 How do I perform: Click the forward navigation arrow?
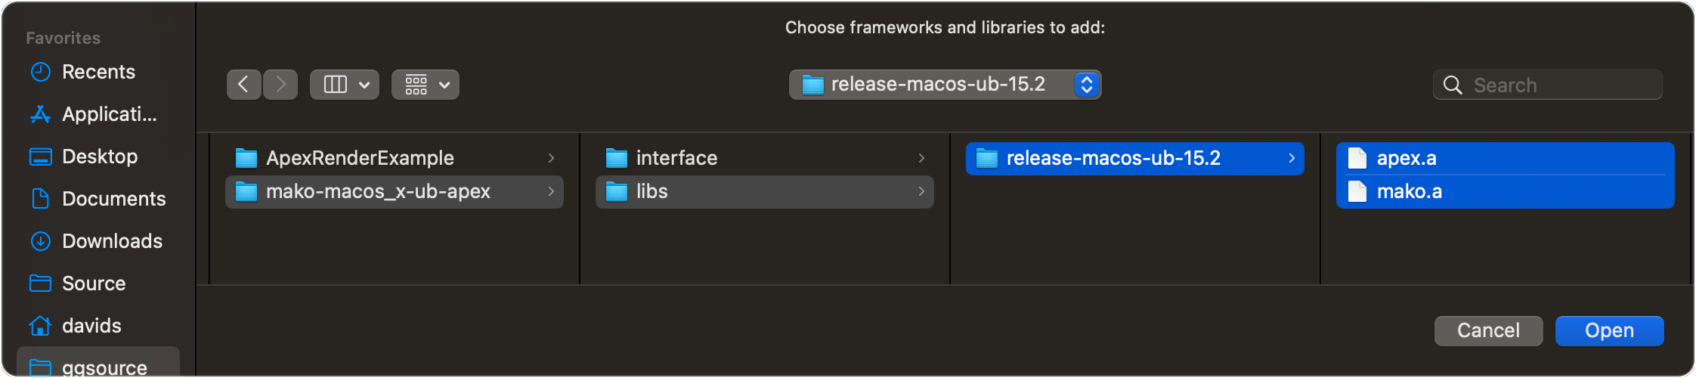[280, 84]
